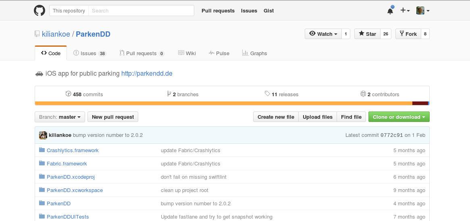Focus the repository search field
This screenshot has width=470, height=221.
click(x=141, y=11)
